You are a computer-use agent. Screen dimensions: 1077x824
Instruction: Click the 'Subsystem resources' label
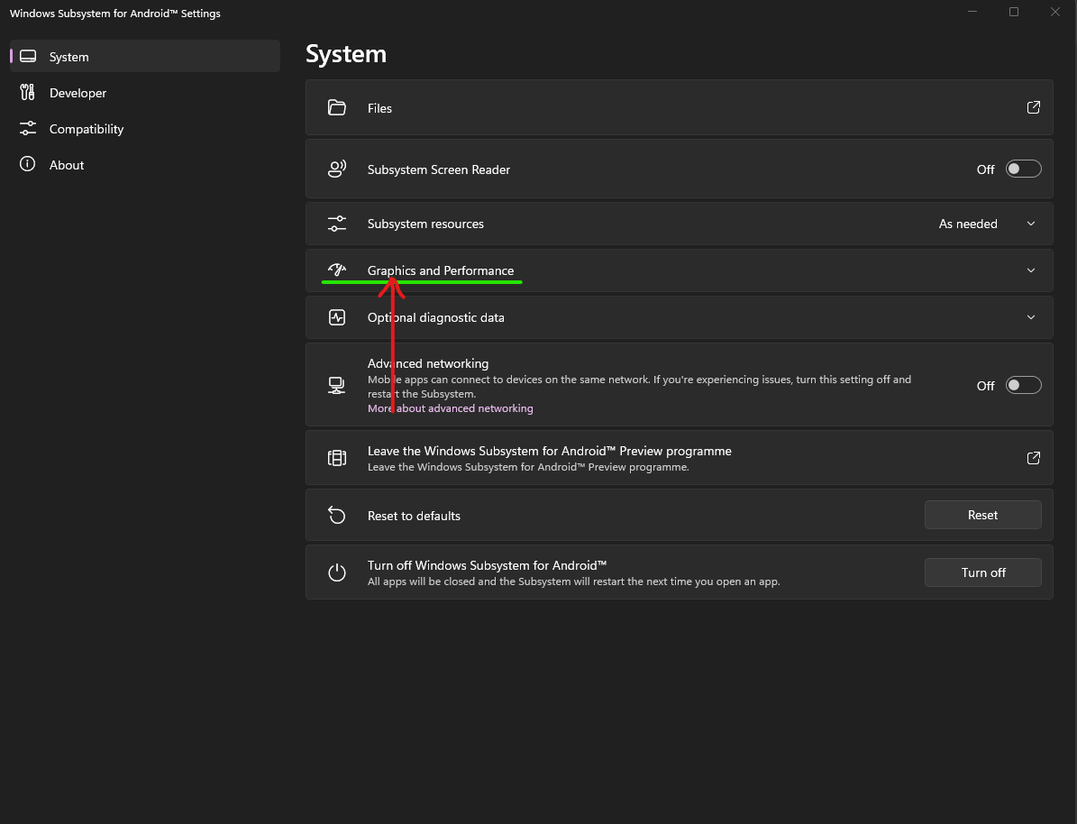(425, 224)
